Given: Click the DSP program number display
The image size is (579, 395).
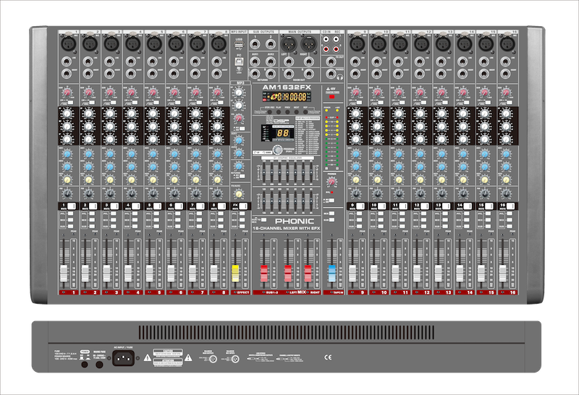Looking at the screenshot, I should click(283, 133).
